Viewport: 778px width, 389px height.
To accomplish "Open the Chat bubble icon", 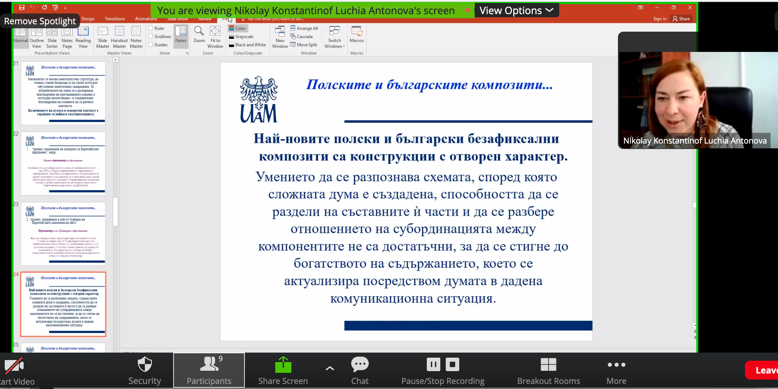I will [x=360, y=364].
